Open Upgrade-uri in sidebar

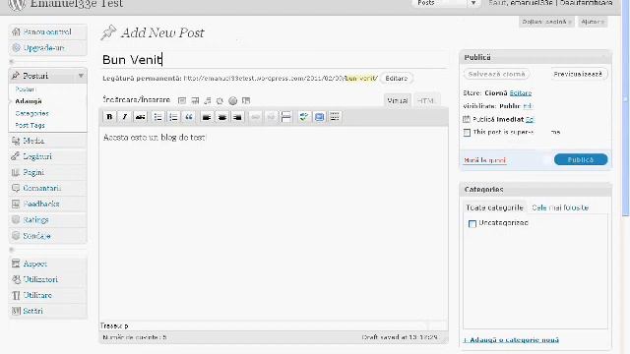pyautogui.click(x=47, y=48)
